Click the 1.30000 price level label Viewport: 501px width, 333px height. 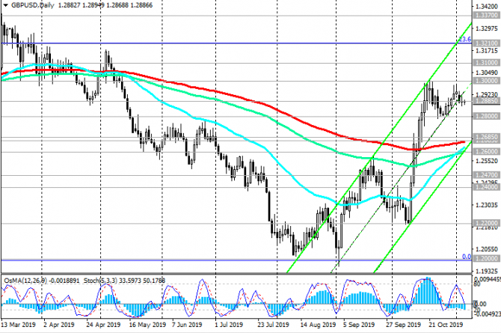pyautogui.click(x=486, y=81)
